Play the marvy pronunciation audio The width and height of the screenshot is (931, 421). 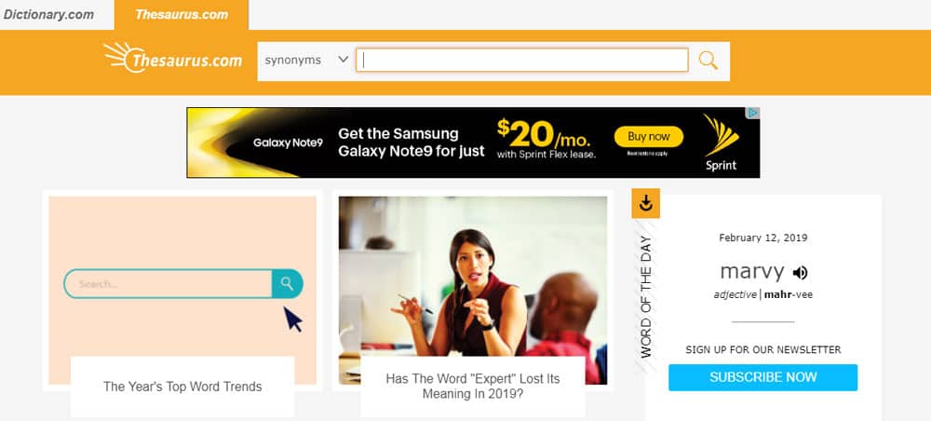tap(800, 273)
